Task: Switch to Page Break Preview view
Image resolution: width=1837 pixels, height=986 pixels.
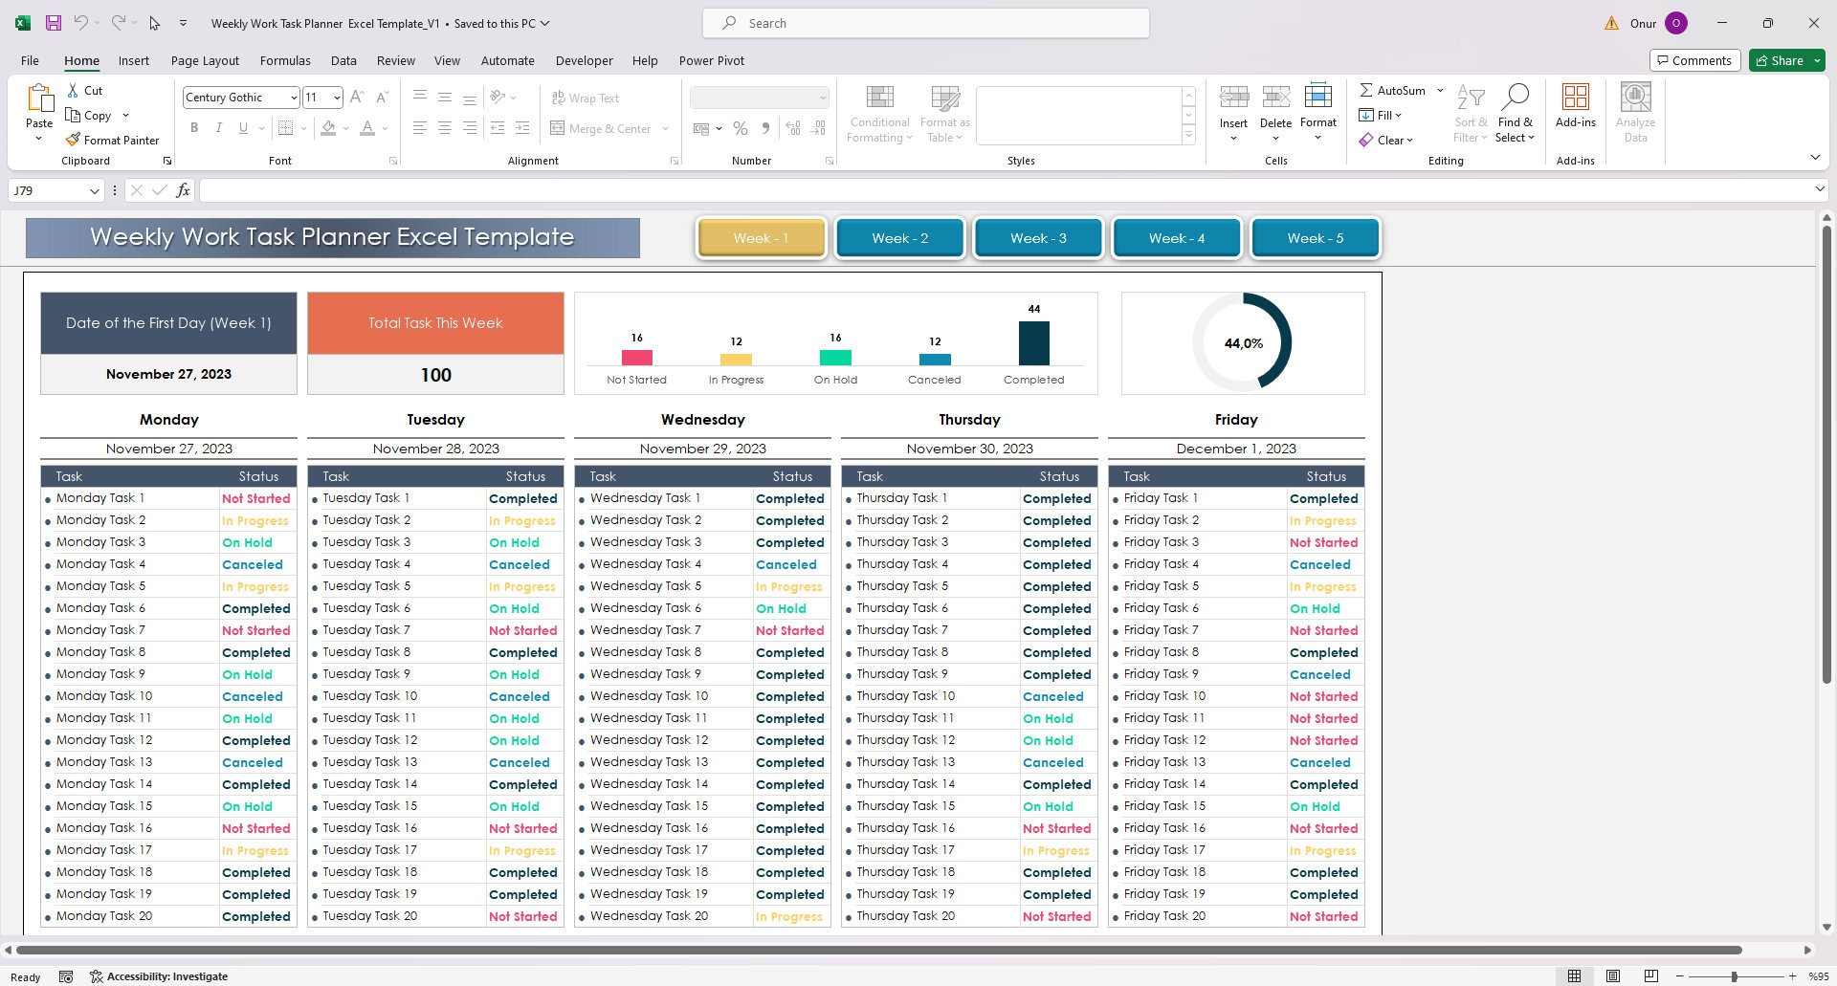Action: (1650, 976)
